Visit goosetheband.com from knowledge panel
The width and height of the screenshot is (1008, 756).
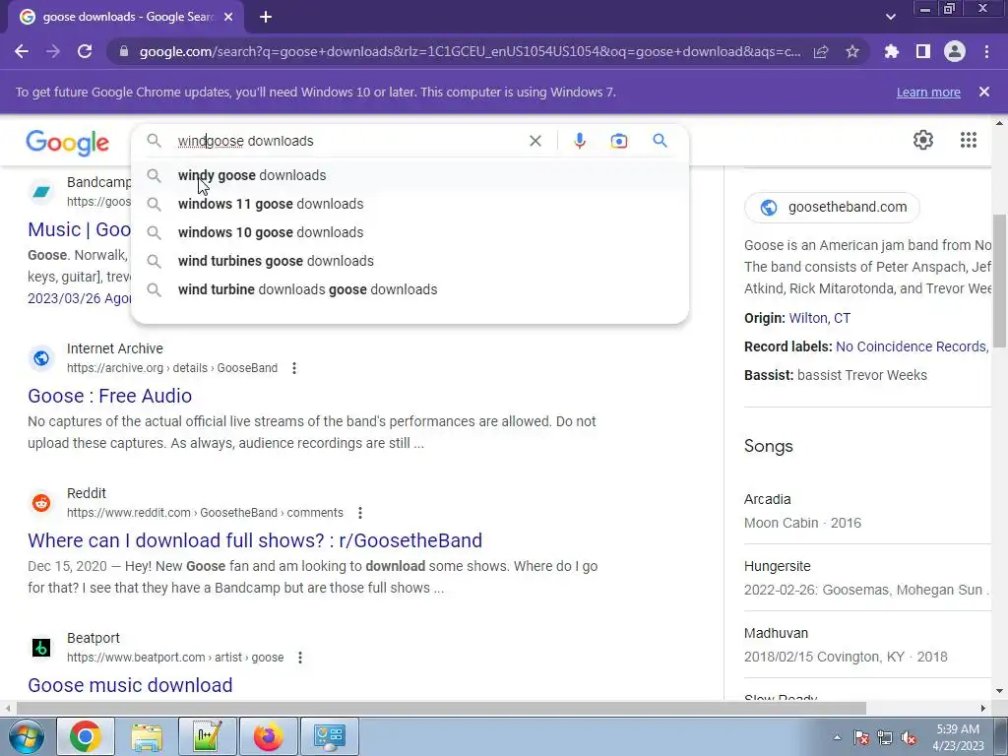point(832,208)
